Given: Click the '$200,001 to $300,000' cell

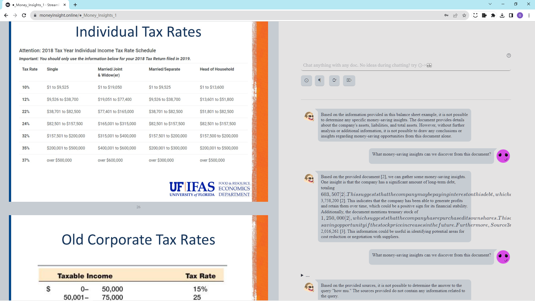Looking at the screenshot, I should [168, 148].
